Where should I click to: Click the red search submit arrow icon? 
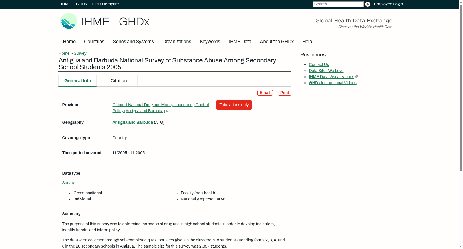coord(368,4)
